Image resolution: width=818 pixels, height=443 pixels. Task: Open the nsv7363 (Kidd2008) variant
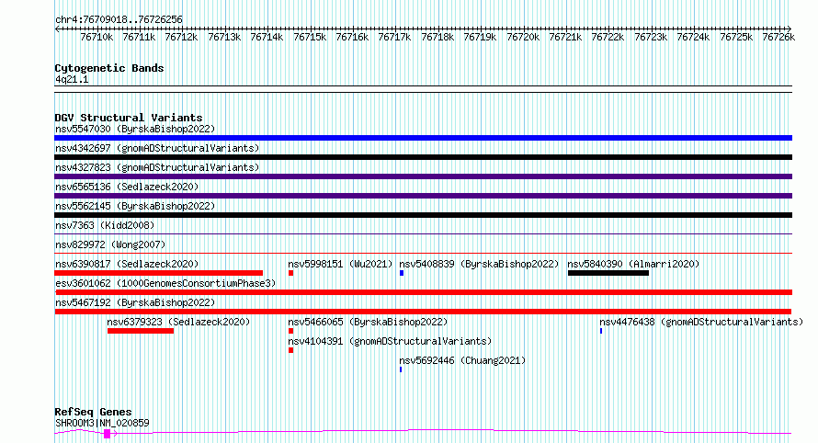coord(105,225)
